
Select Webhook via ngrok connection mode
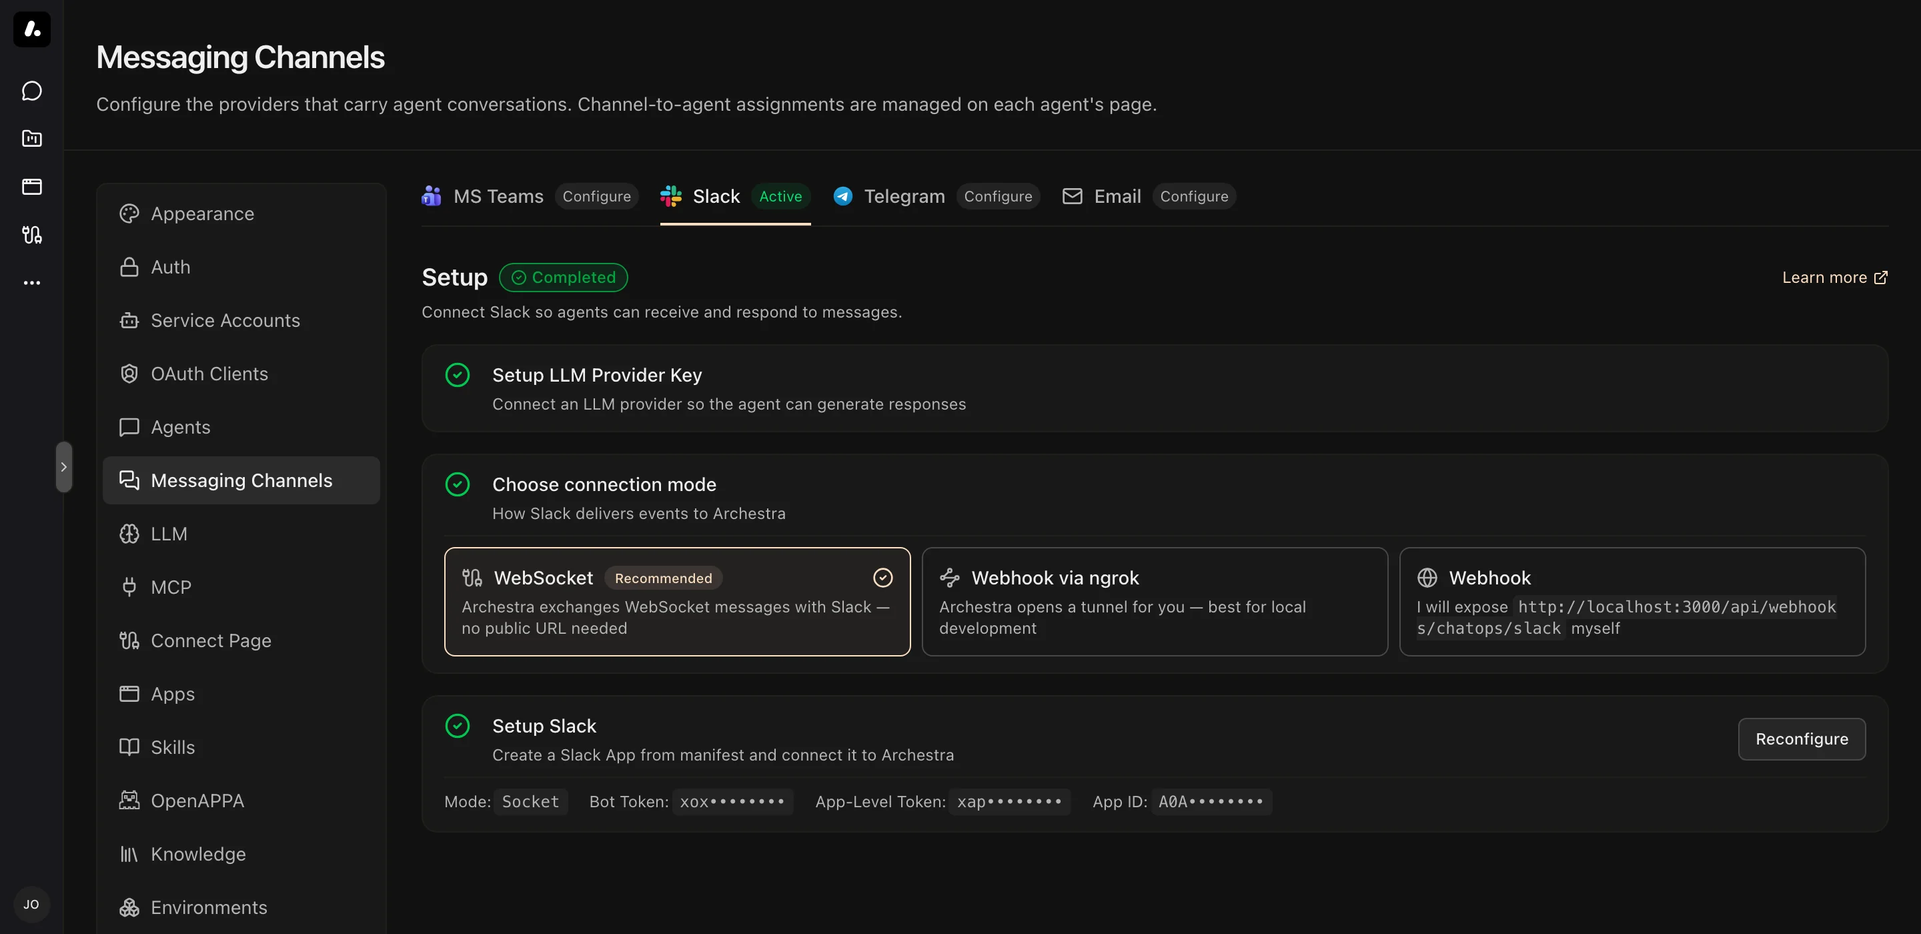1155,602
